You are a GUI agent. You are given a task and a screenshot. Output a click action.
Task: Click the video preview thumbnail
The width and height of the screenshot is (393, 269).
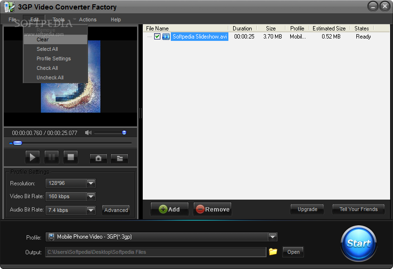[71, 77]
